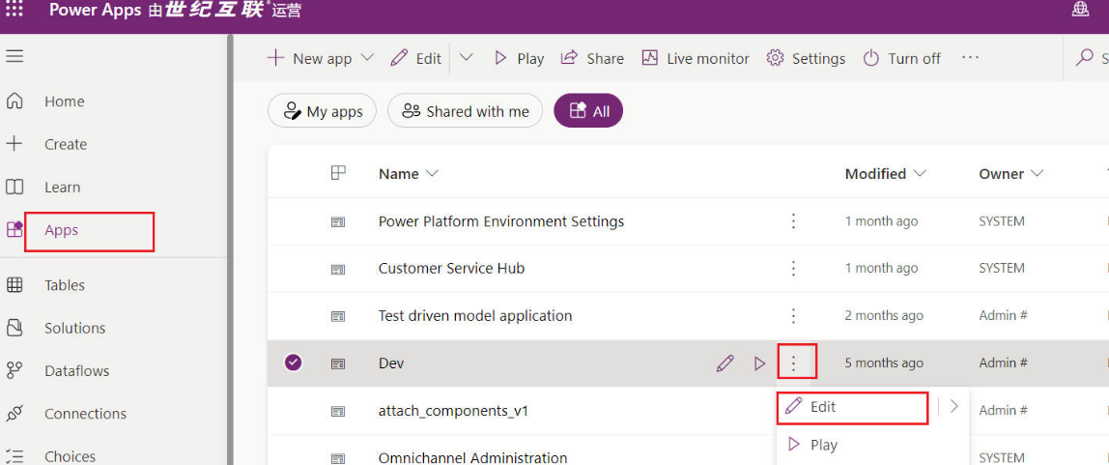Go to Home in the sidebar

(65, 102)
